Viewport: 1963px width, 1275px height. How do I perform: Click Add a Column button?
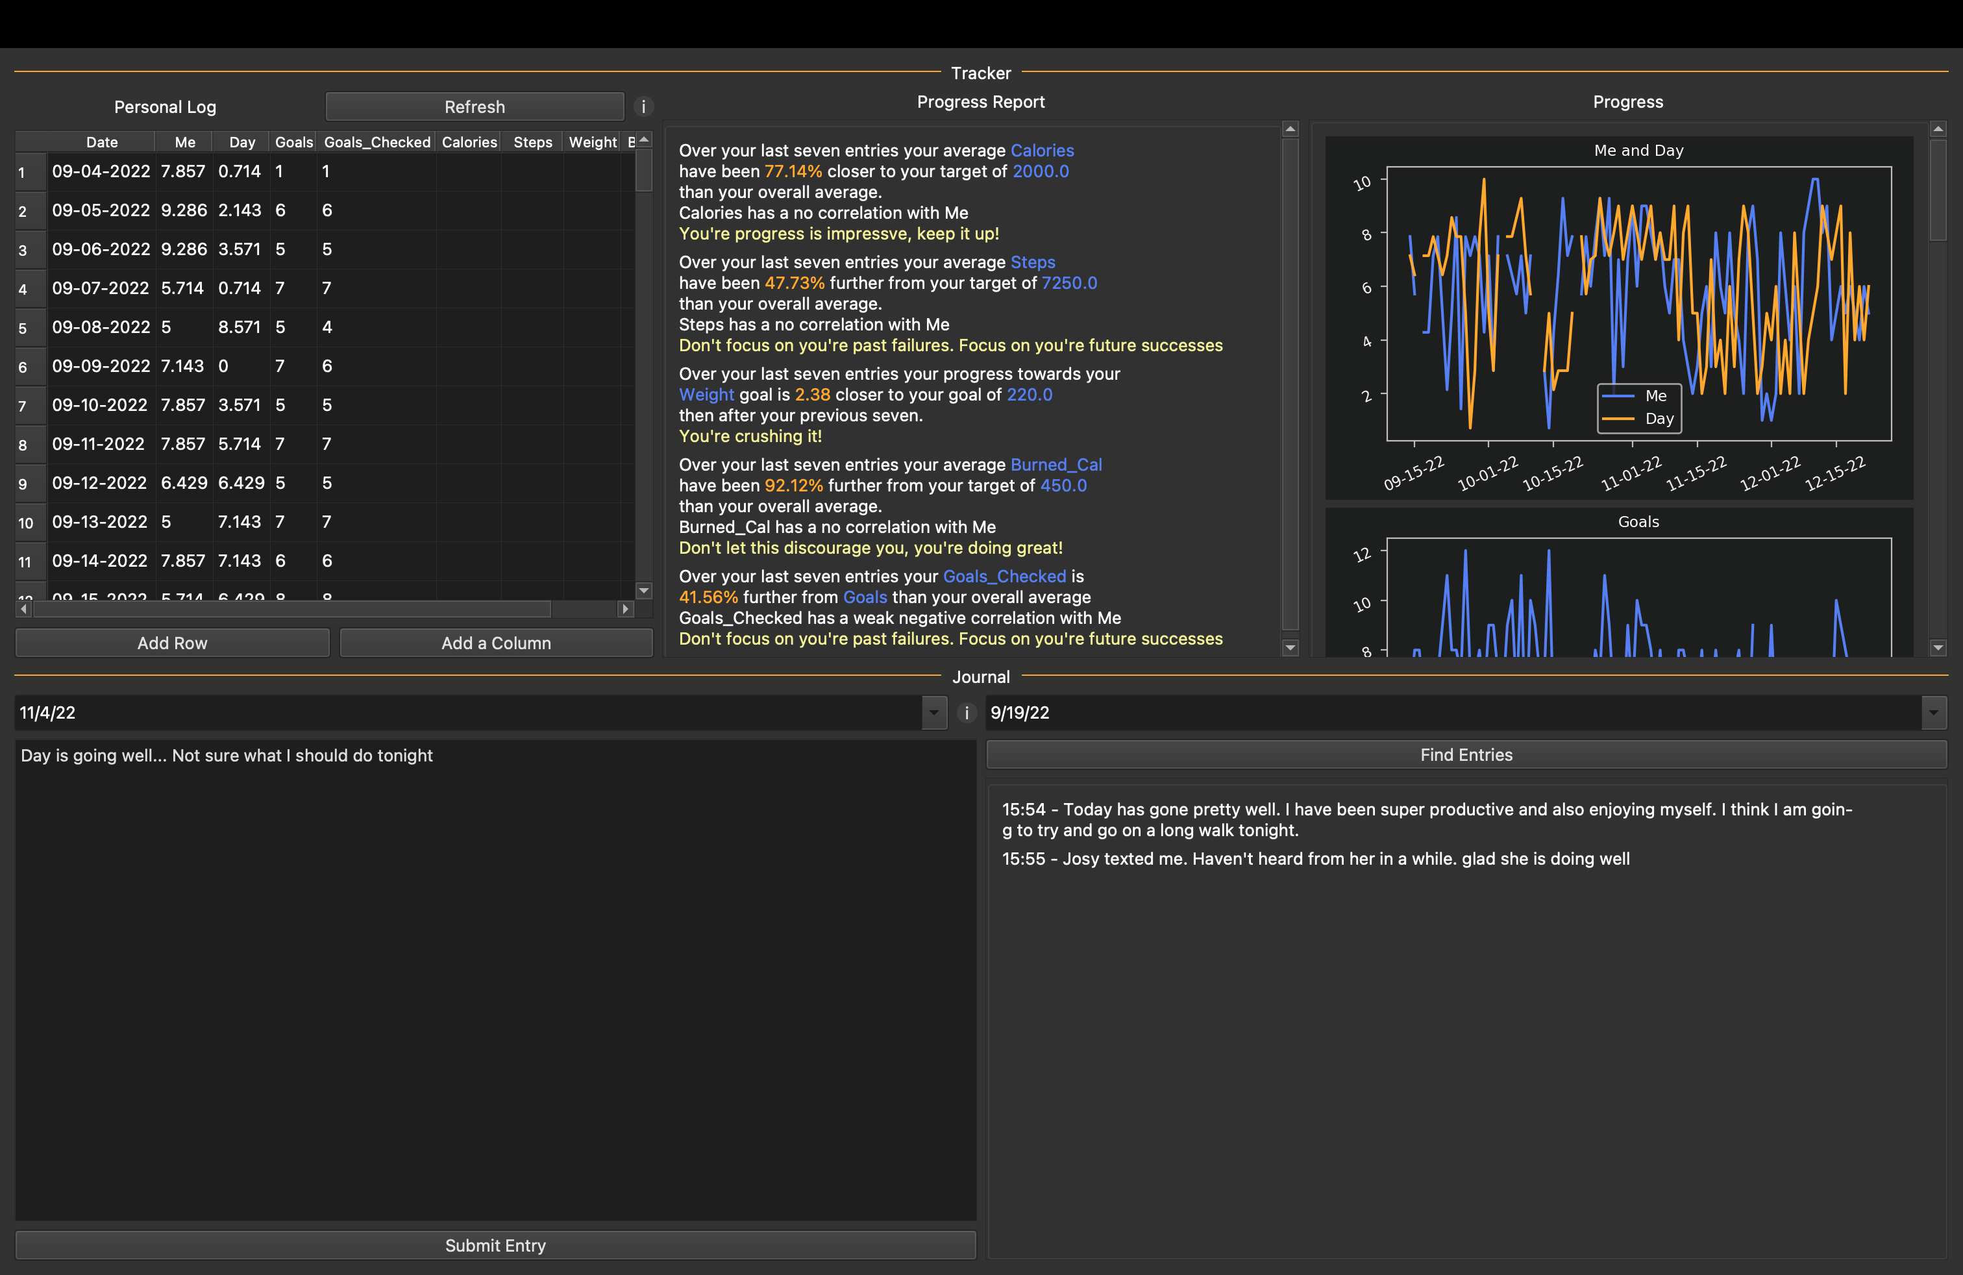coord(496,643)
